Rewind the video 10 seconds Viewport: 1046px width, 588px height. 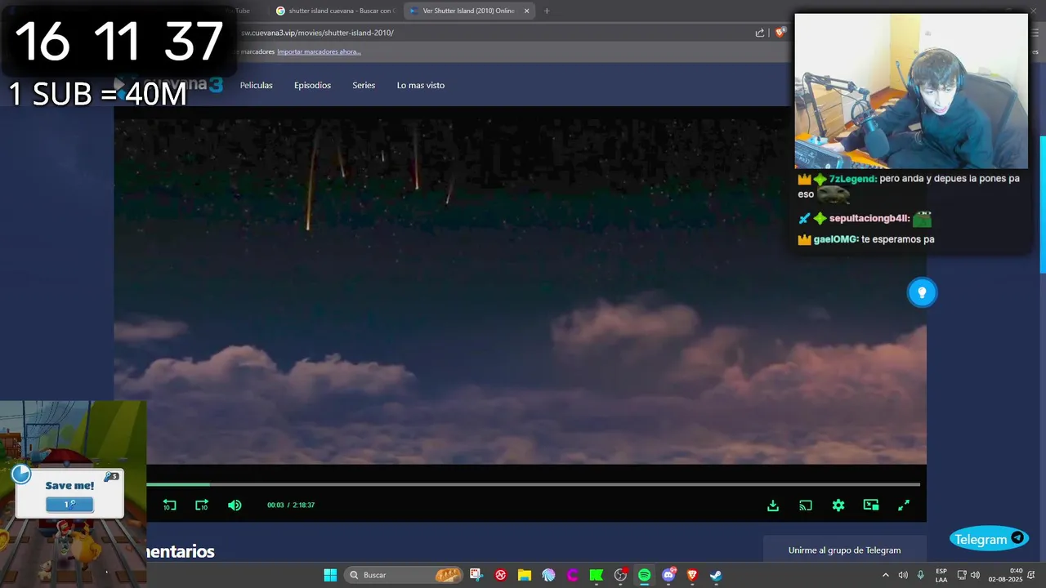coord(169,506)
